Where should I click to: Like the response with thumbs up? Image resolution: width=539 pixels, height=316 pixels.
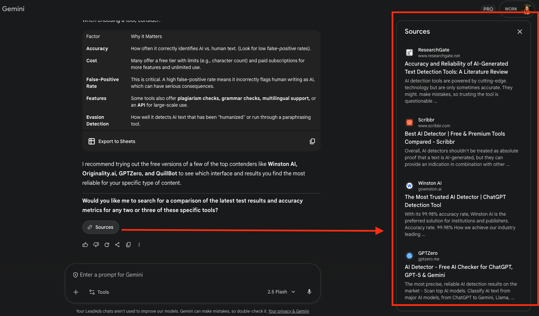click(85, 245)
